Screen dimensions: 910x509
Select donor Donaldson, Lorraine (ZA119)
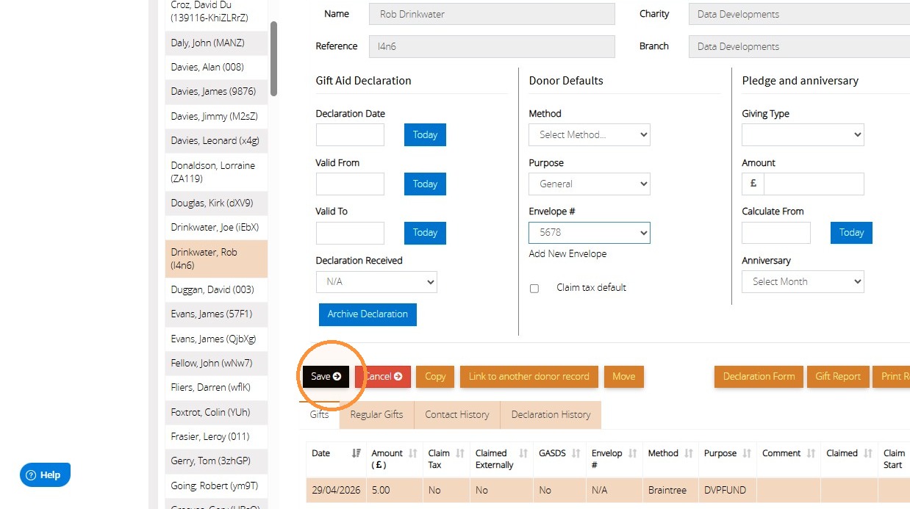pyautogui.click(x=216, y=172)
